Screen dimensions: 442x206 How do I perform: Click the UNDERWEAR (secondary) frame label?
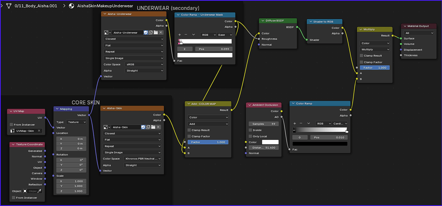[x=168, y=8]
